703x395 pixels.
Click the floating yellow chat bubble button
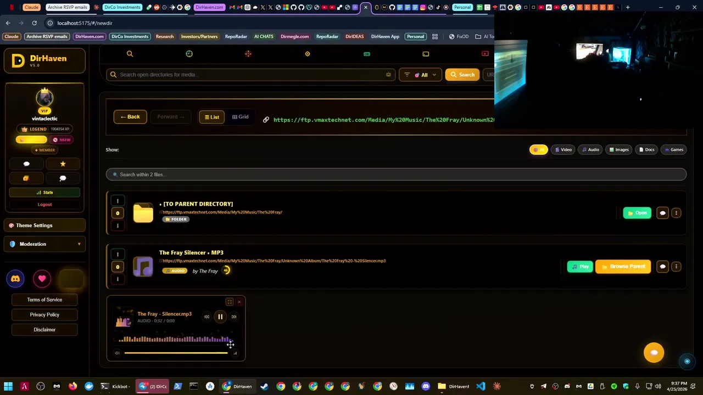click(x=654, y=353)
